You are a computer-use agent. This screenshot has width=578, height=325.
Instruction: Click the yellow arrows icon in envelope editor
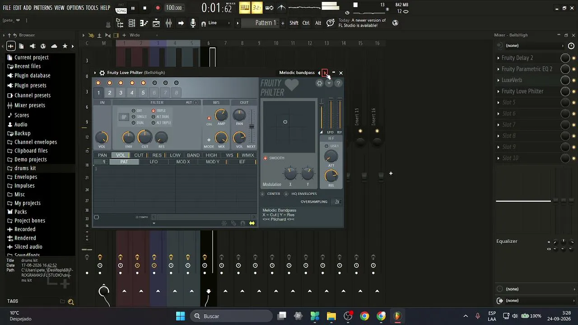pos(252,223)
